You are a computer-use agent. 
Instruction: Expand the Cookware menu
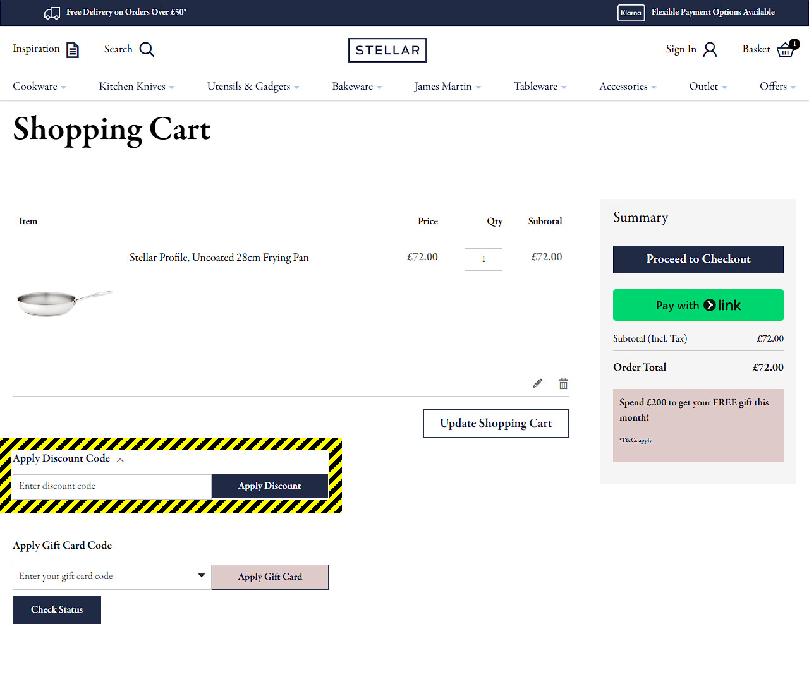pos(39,87)
